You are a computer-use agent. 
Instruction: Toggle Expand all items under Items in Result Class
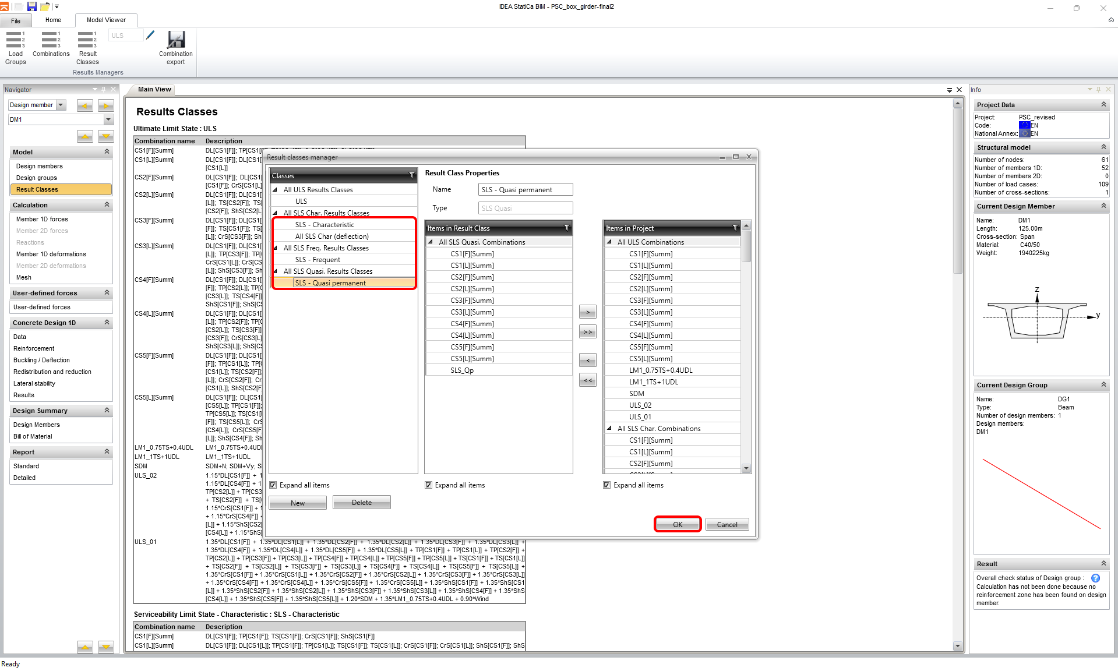(x=429, y=485)
